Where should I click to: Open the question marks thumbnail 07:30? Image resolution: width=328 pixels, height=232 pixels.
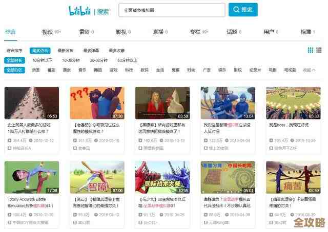click(97, 103)
